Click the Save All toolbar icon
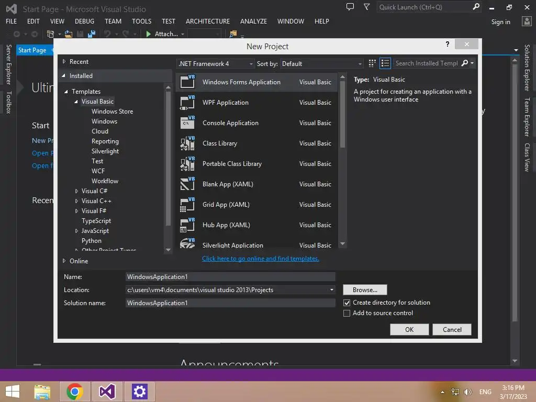 click(91, 34)
